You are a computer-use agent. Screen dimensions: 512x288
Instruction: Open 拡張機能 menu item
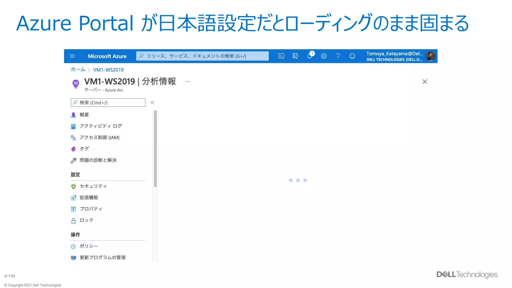tap(89, 197)
